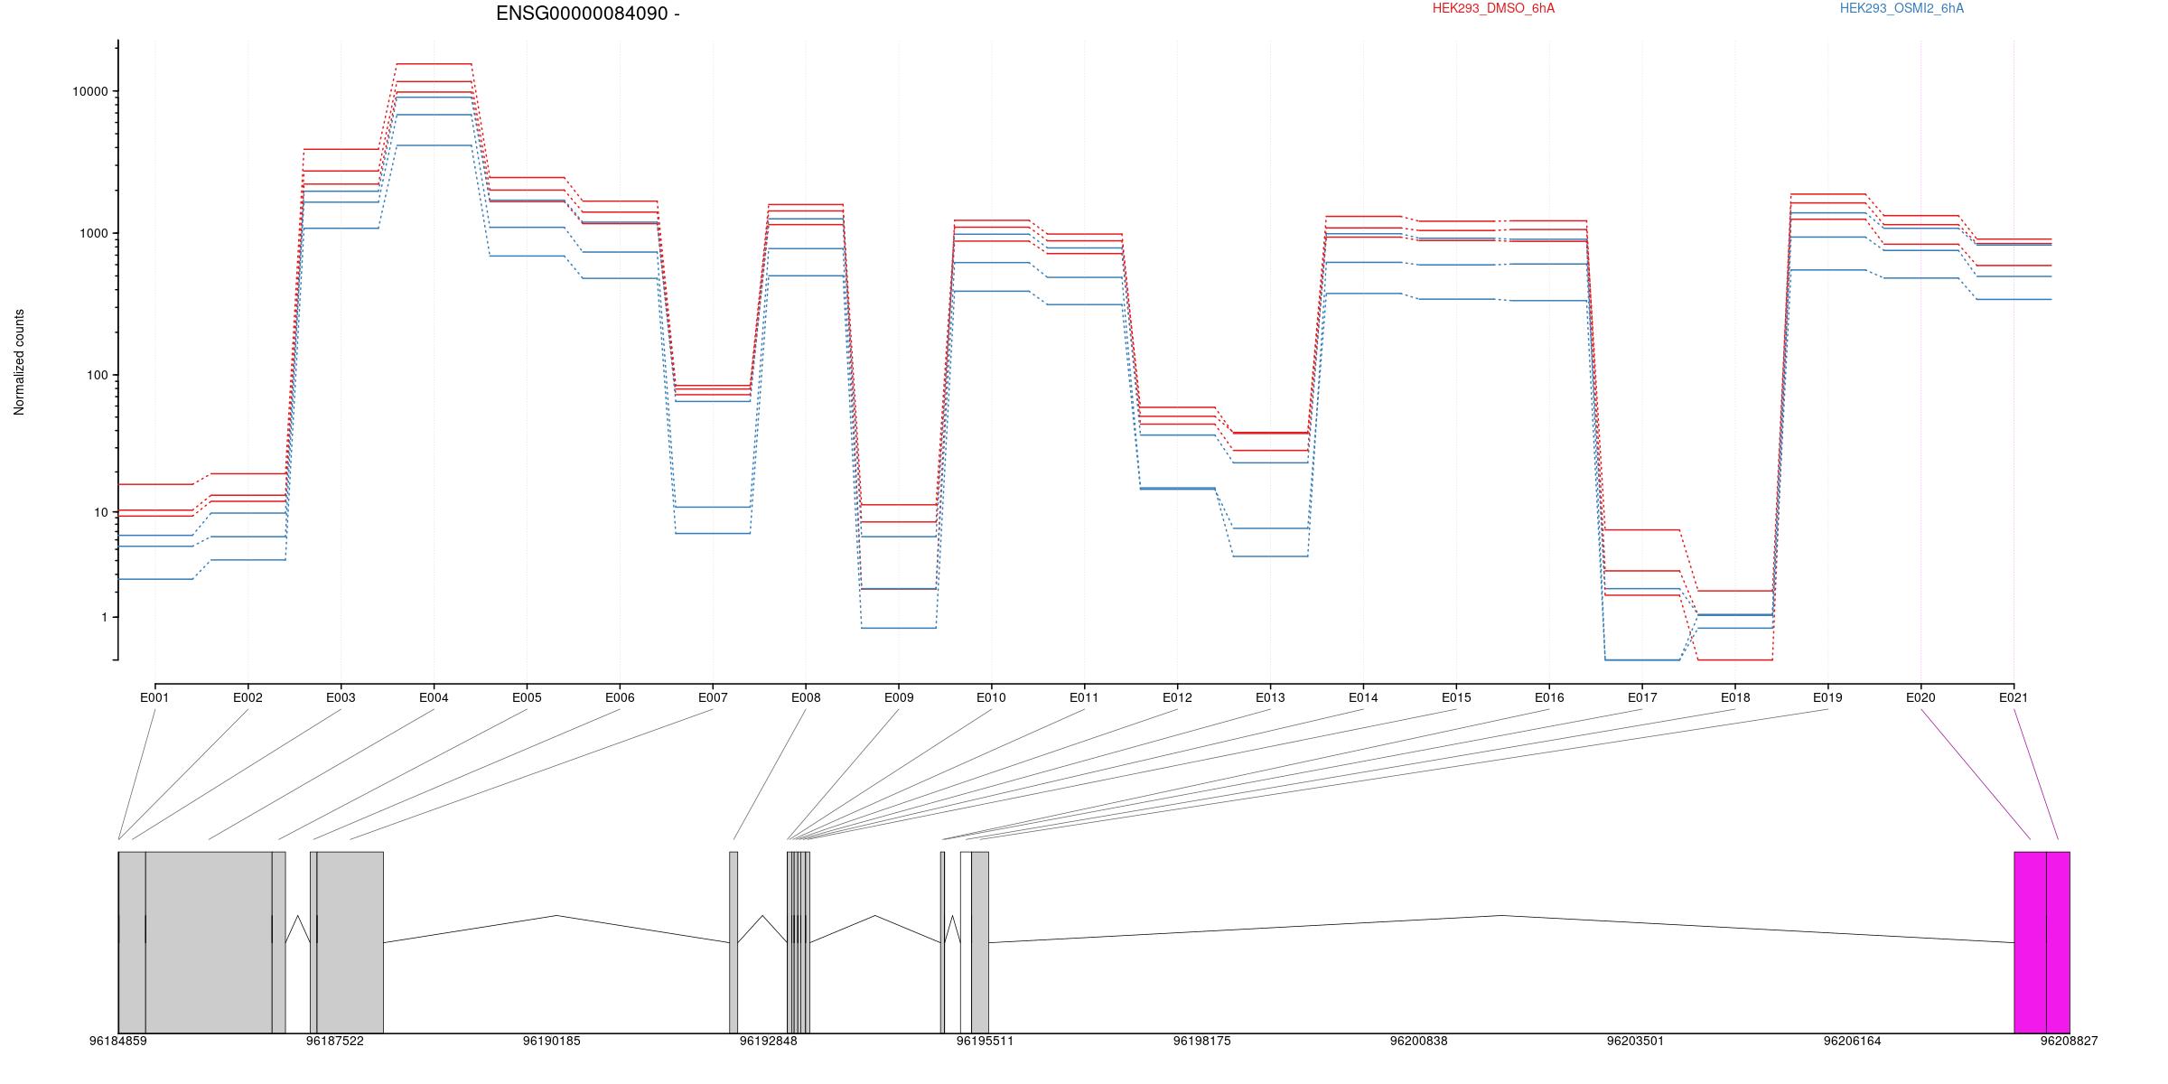Viewport: 2168px width, 1084px height.
Task: Click exon label E020
Action: [1920, 697]
